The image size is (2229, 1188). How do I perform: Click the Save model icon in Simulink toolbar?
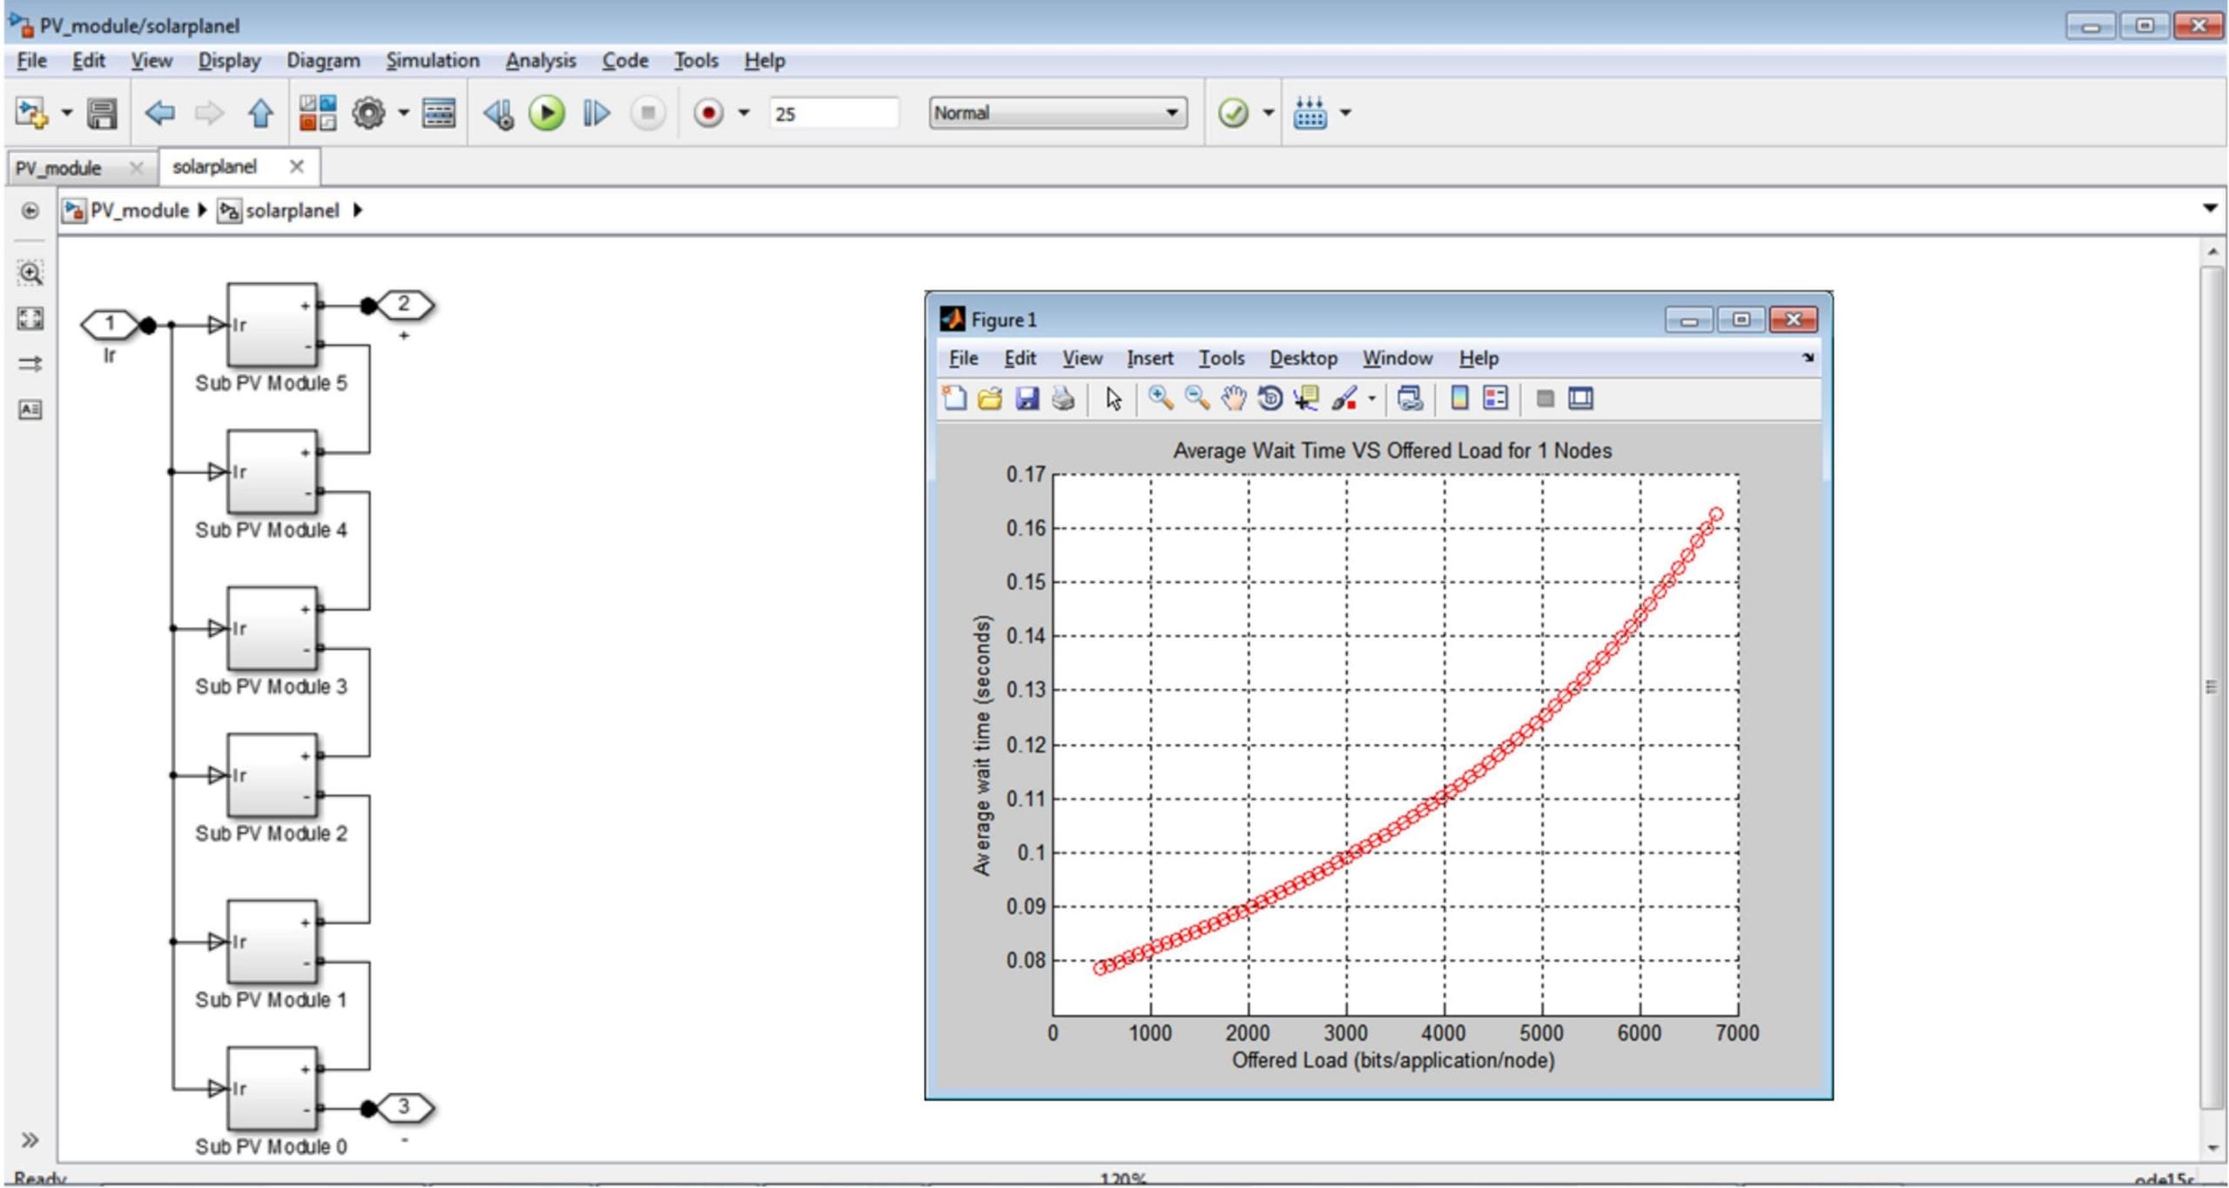[x=102, y=113]
